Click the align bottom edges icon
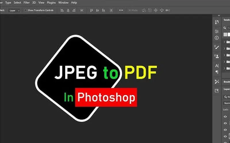Viewport: 230px width, 143px height. click(x=103, y=10)
